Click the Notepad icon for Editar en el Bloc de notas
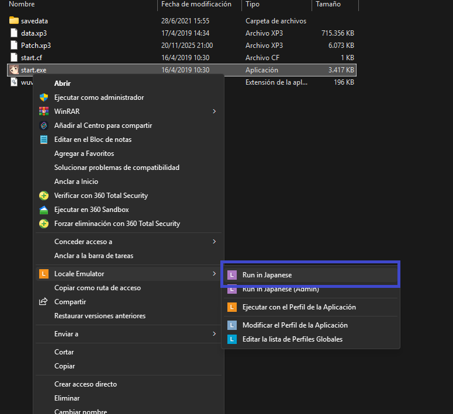 point(43,140)
